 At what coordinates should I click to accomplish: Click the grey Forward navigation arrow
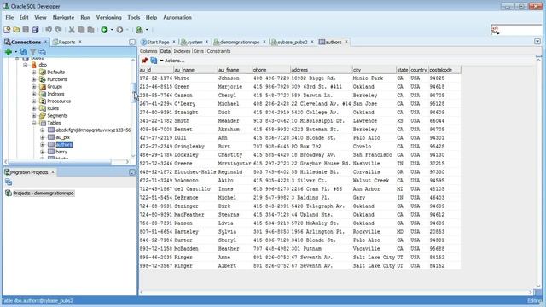coord(119,30)
